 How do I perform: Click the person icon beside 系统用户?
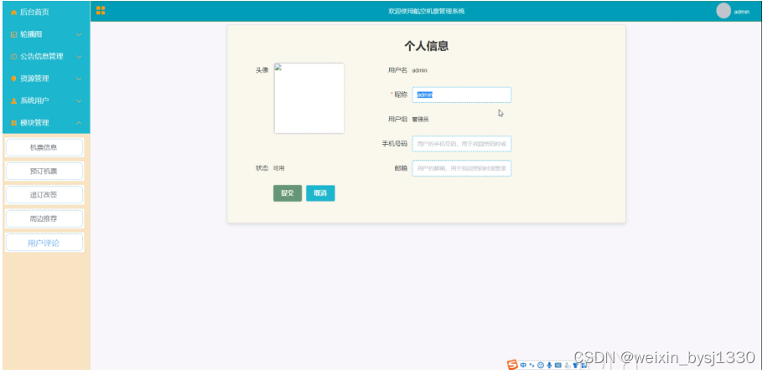pyautogui.click(x=13, y=100)
